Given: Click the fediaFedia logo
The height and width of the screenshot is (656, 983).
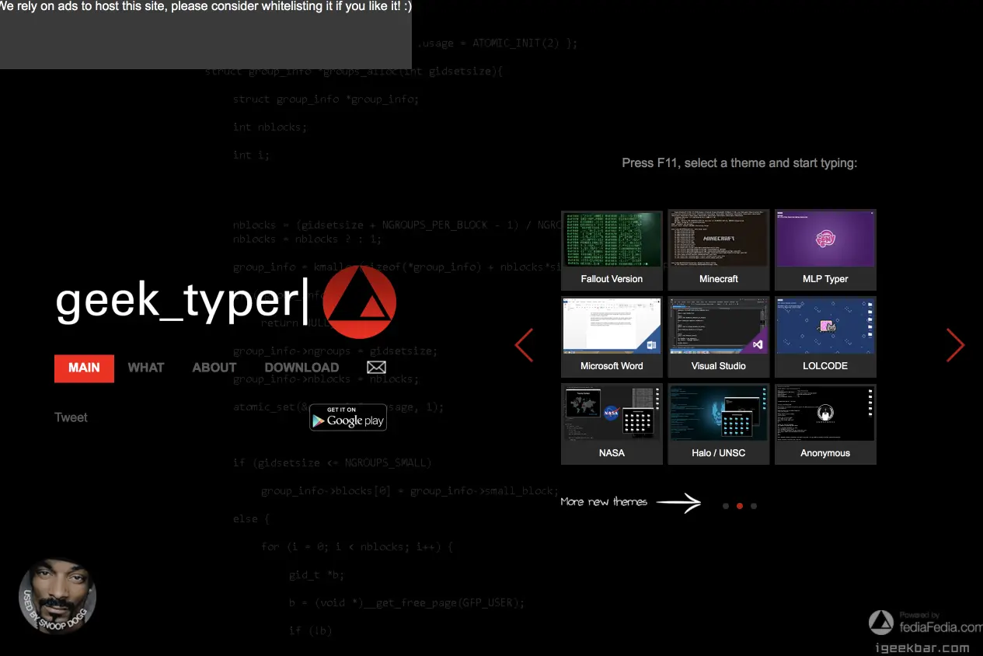Looking at the screenshot, I should 925,623.
